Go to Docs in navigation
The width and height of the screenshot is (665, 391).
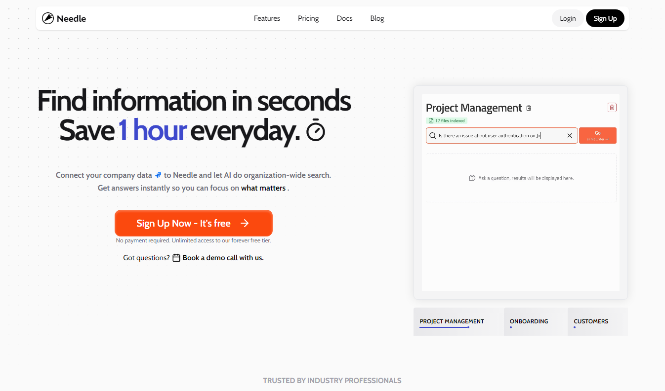[x=344, y=18]
